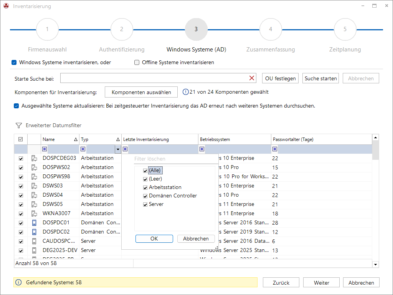This screenshot has width=393, height=295.
Task: Click the filter condition icon in the Typ column
Action: click(83, 149)
